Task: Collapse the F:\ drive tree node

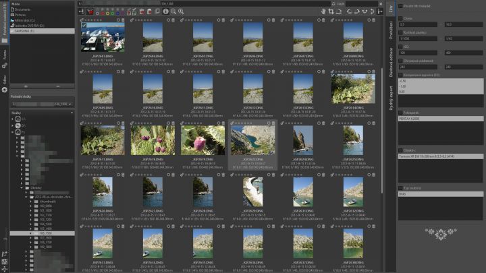Action: pos(13,132)
